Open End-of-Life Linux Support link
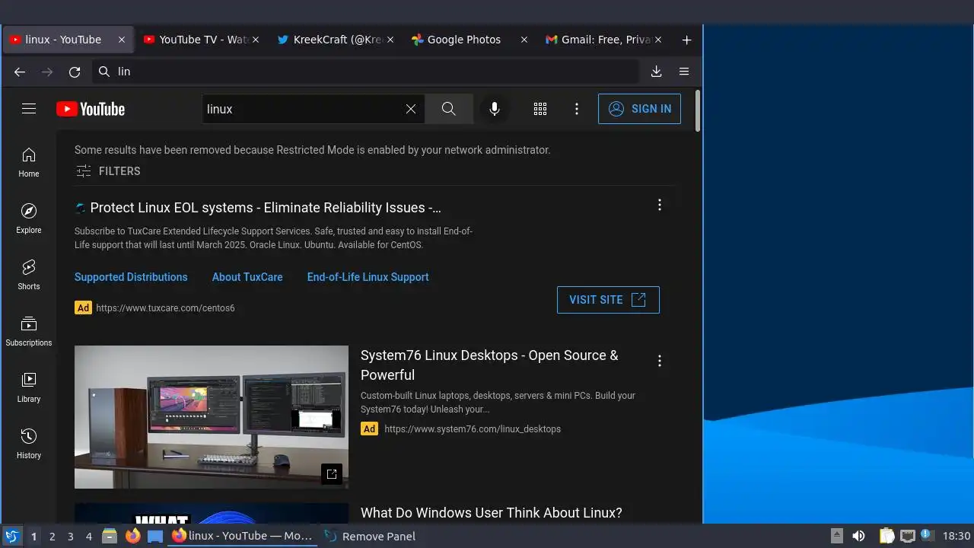 [x=368, y=277]
